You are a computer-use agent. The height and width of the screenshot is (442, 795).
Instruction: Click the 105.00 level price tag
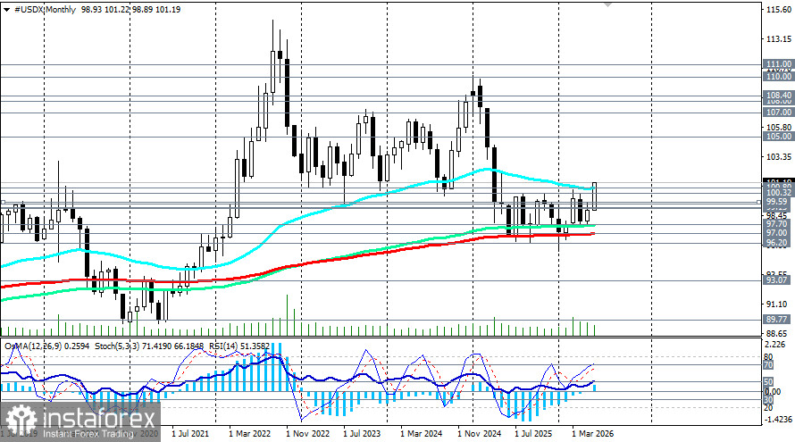(x=778, y=137)
